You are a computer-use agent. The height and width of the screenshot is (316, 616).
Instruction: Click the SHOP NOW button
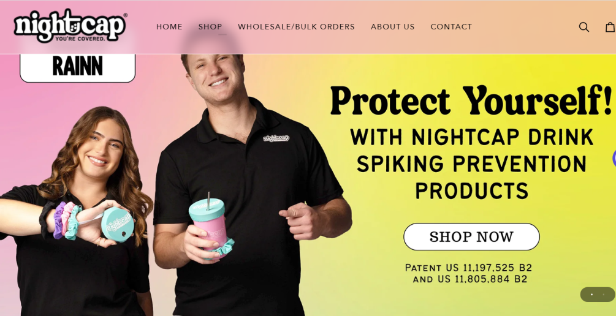(x=471, y=237)
